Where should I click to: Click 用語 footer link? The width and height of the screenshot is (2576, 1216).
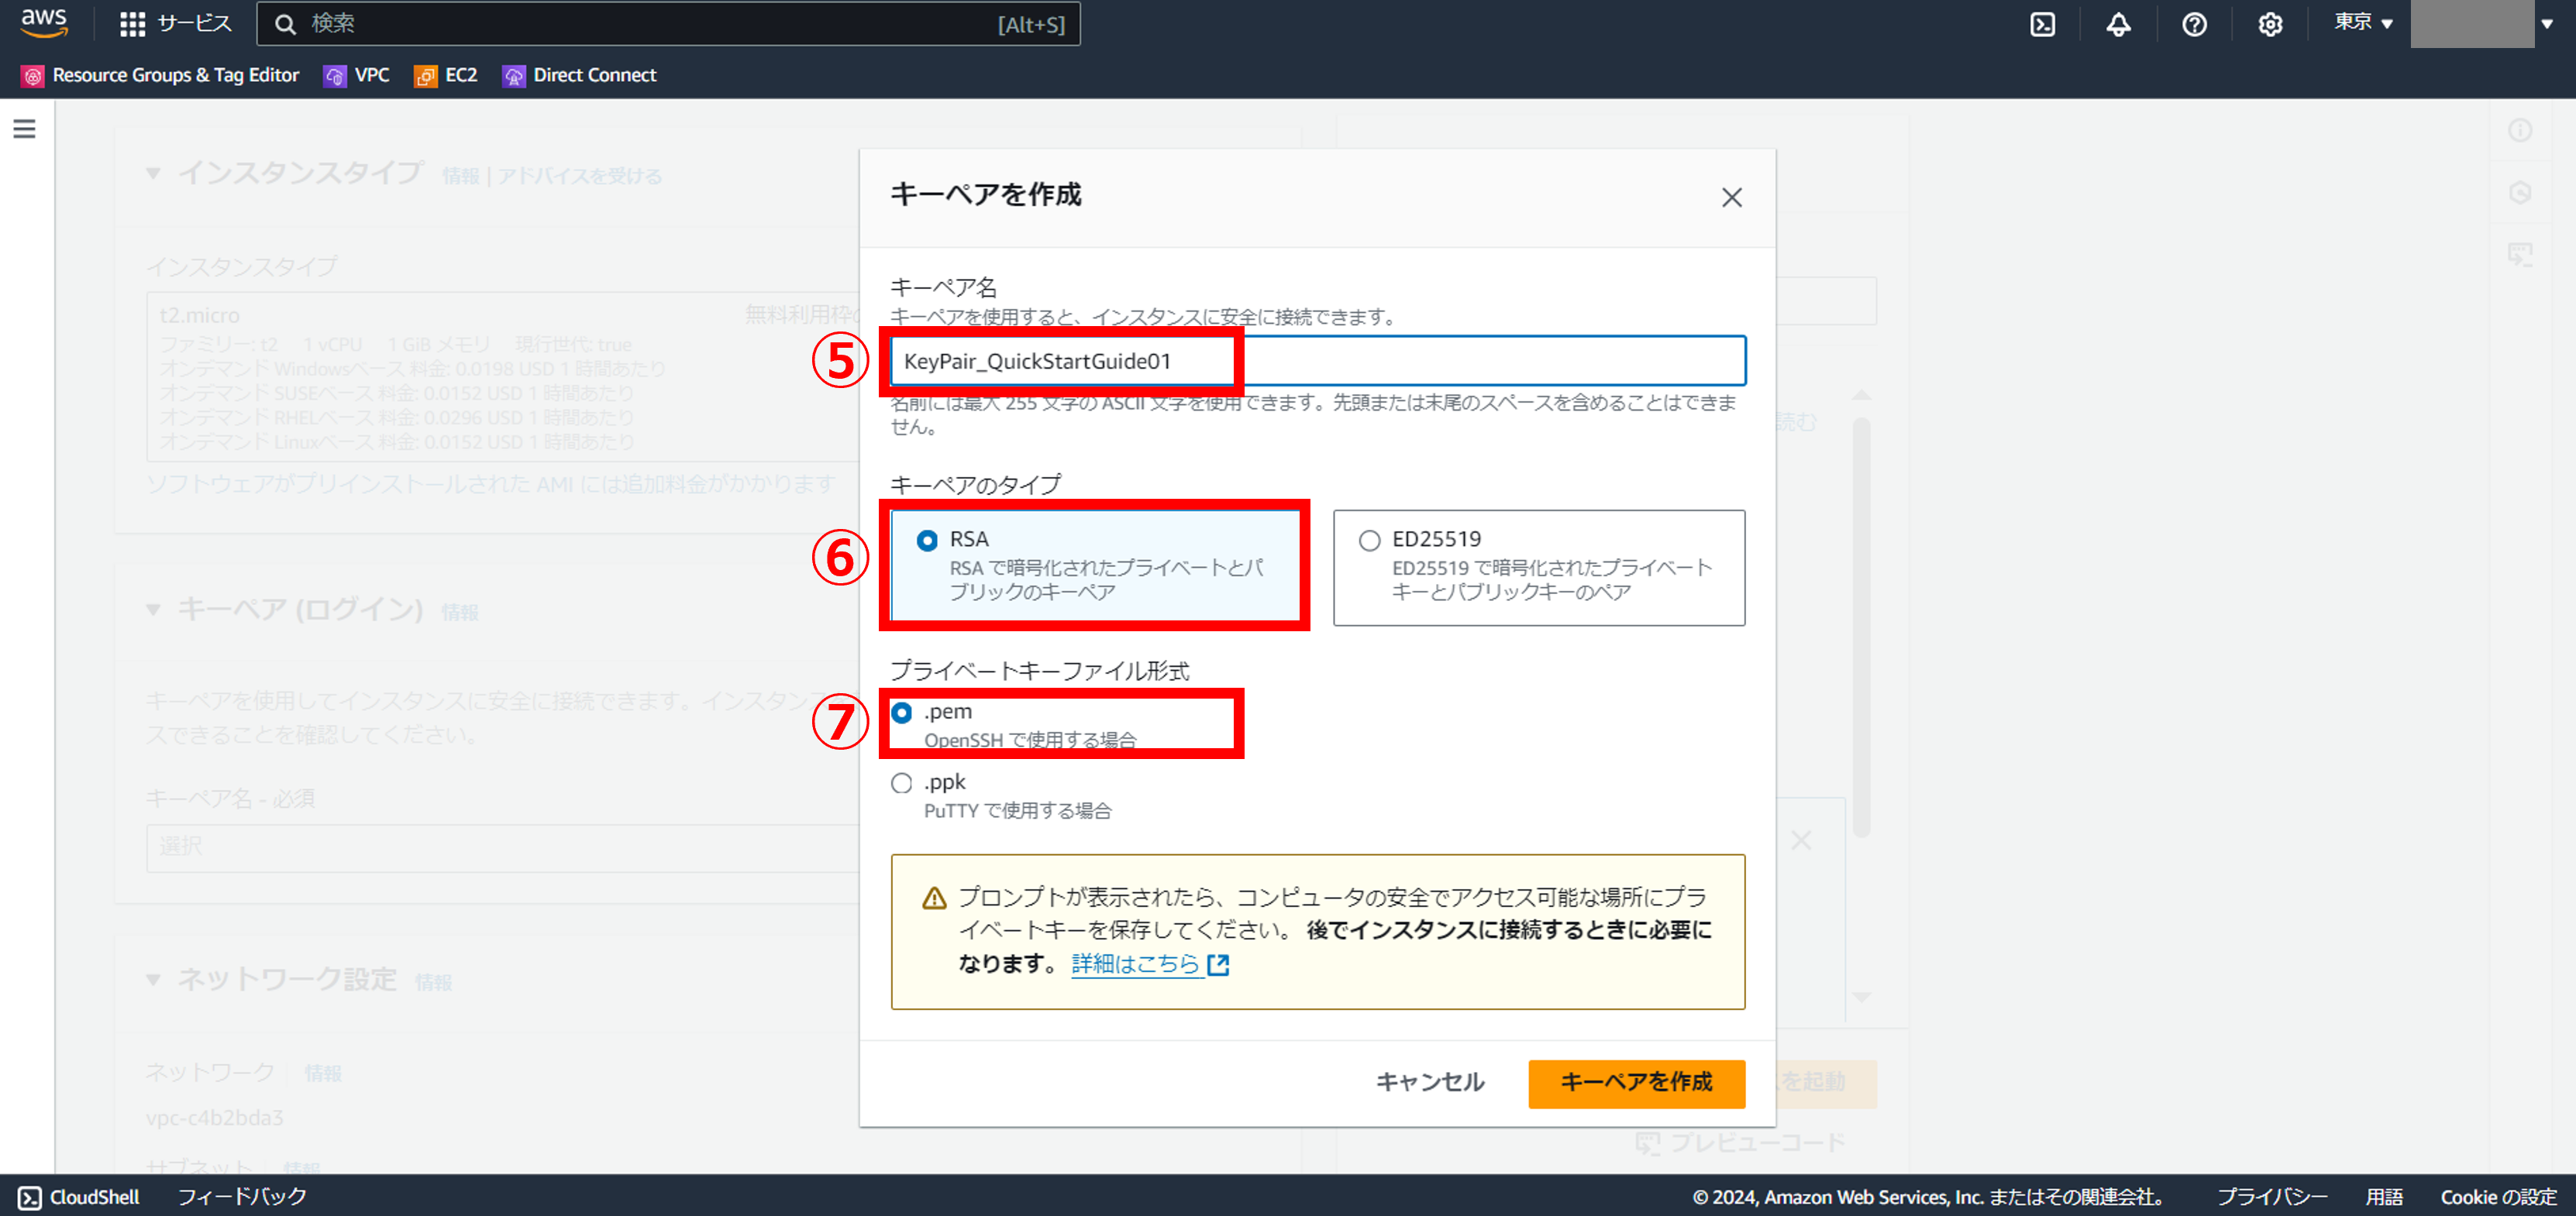click(x=2384, y=1197)
